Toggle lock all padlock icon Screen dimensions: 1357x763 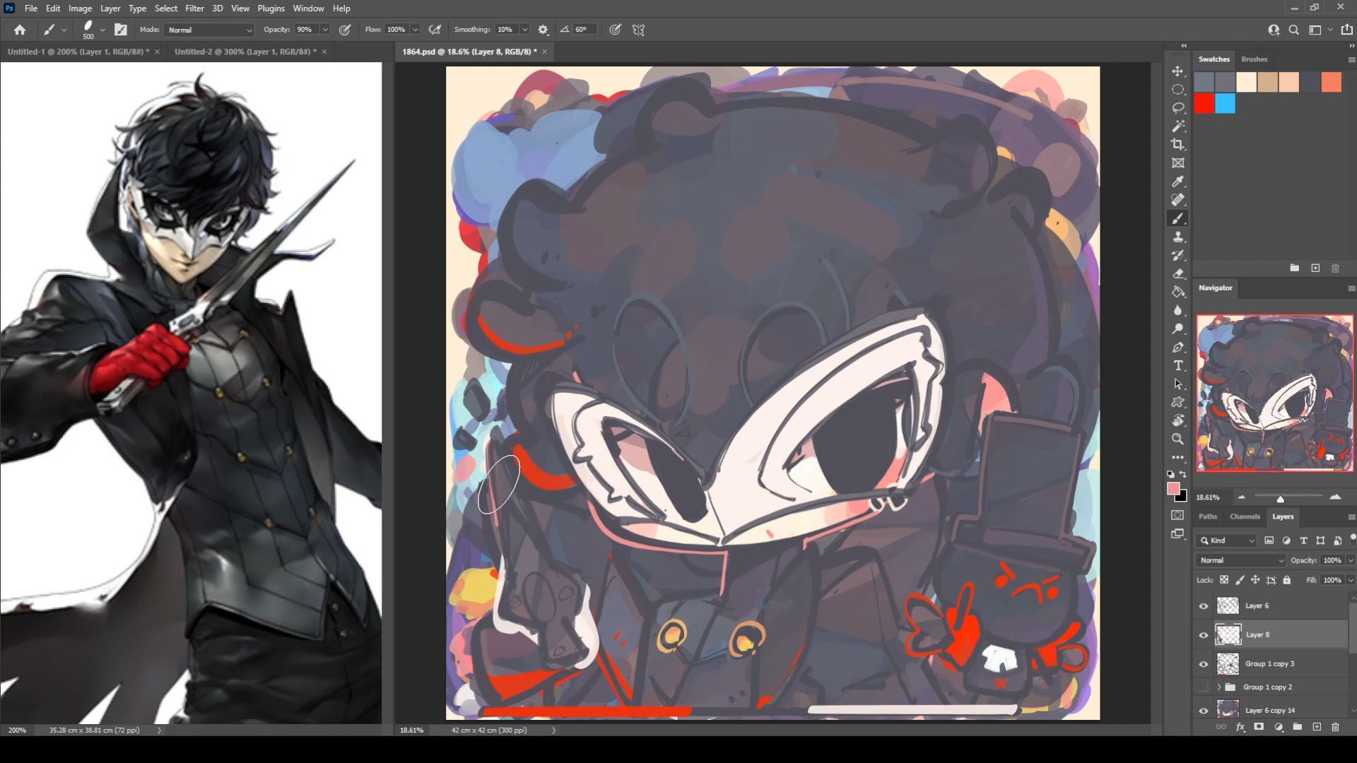pos(1287,580)
